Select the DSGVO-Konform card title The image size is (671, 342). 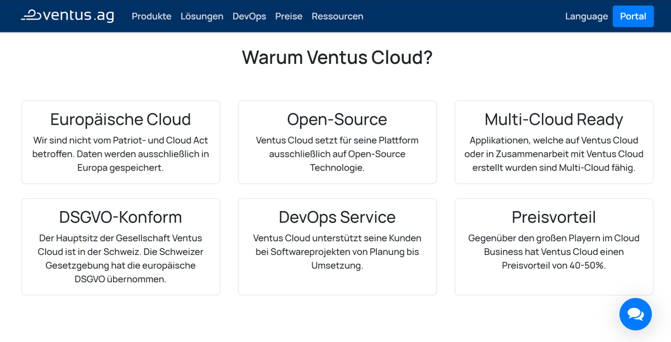[121, 217]
